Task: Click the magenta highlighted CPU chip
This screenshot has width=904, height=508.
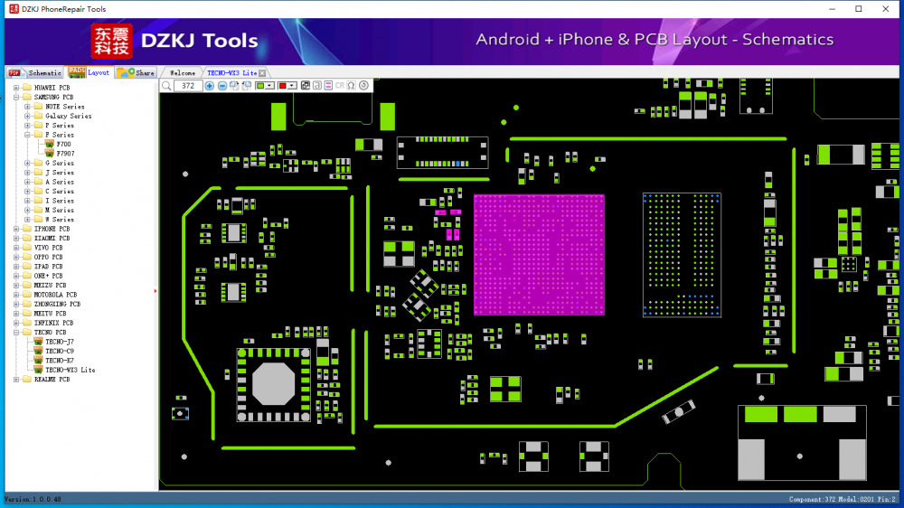Action: (x=539, y=255)
